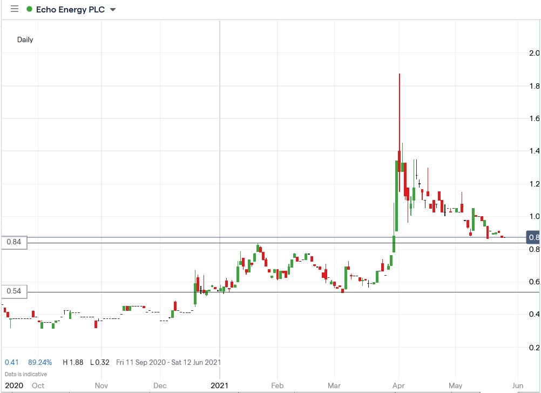Open the Echo Energy PLC symbol dropdown
The width and height of the screenshot is (541, 393).
pos(112,9)
